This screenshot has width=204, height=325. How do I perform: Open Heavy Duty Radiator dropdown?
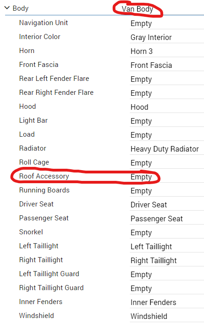[x=167, y=149]
